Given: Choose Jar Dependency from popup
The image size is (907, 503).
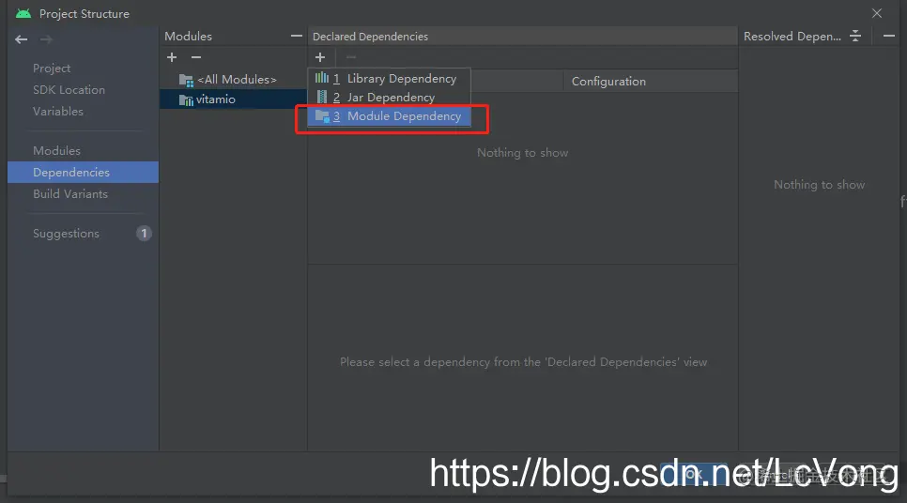Looking at the screenshot, I should click(x=390, y=98).
